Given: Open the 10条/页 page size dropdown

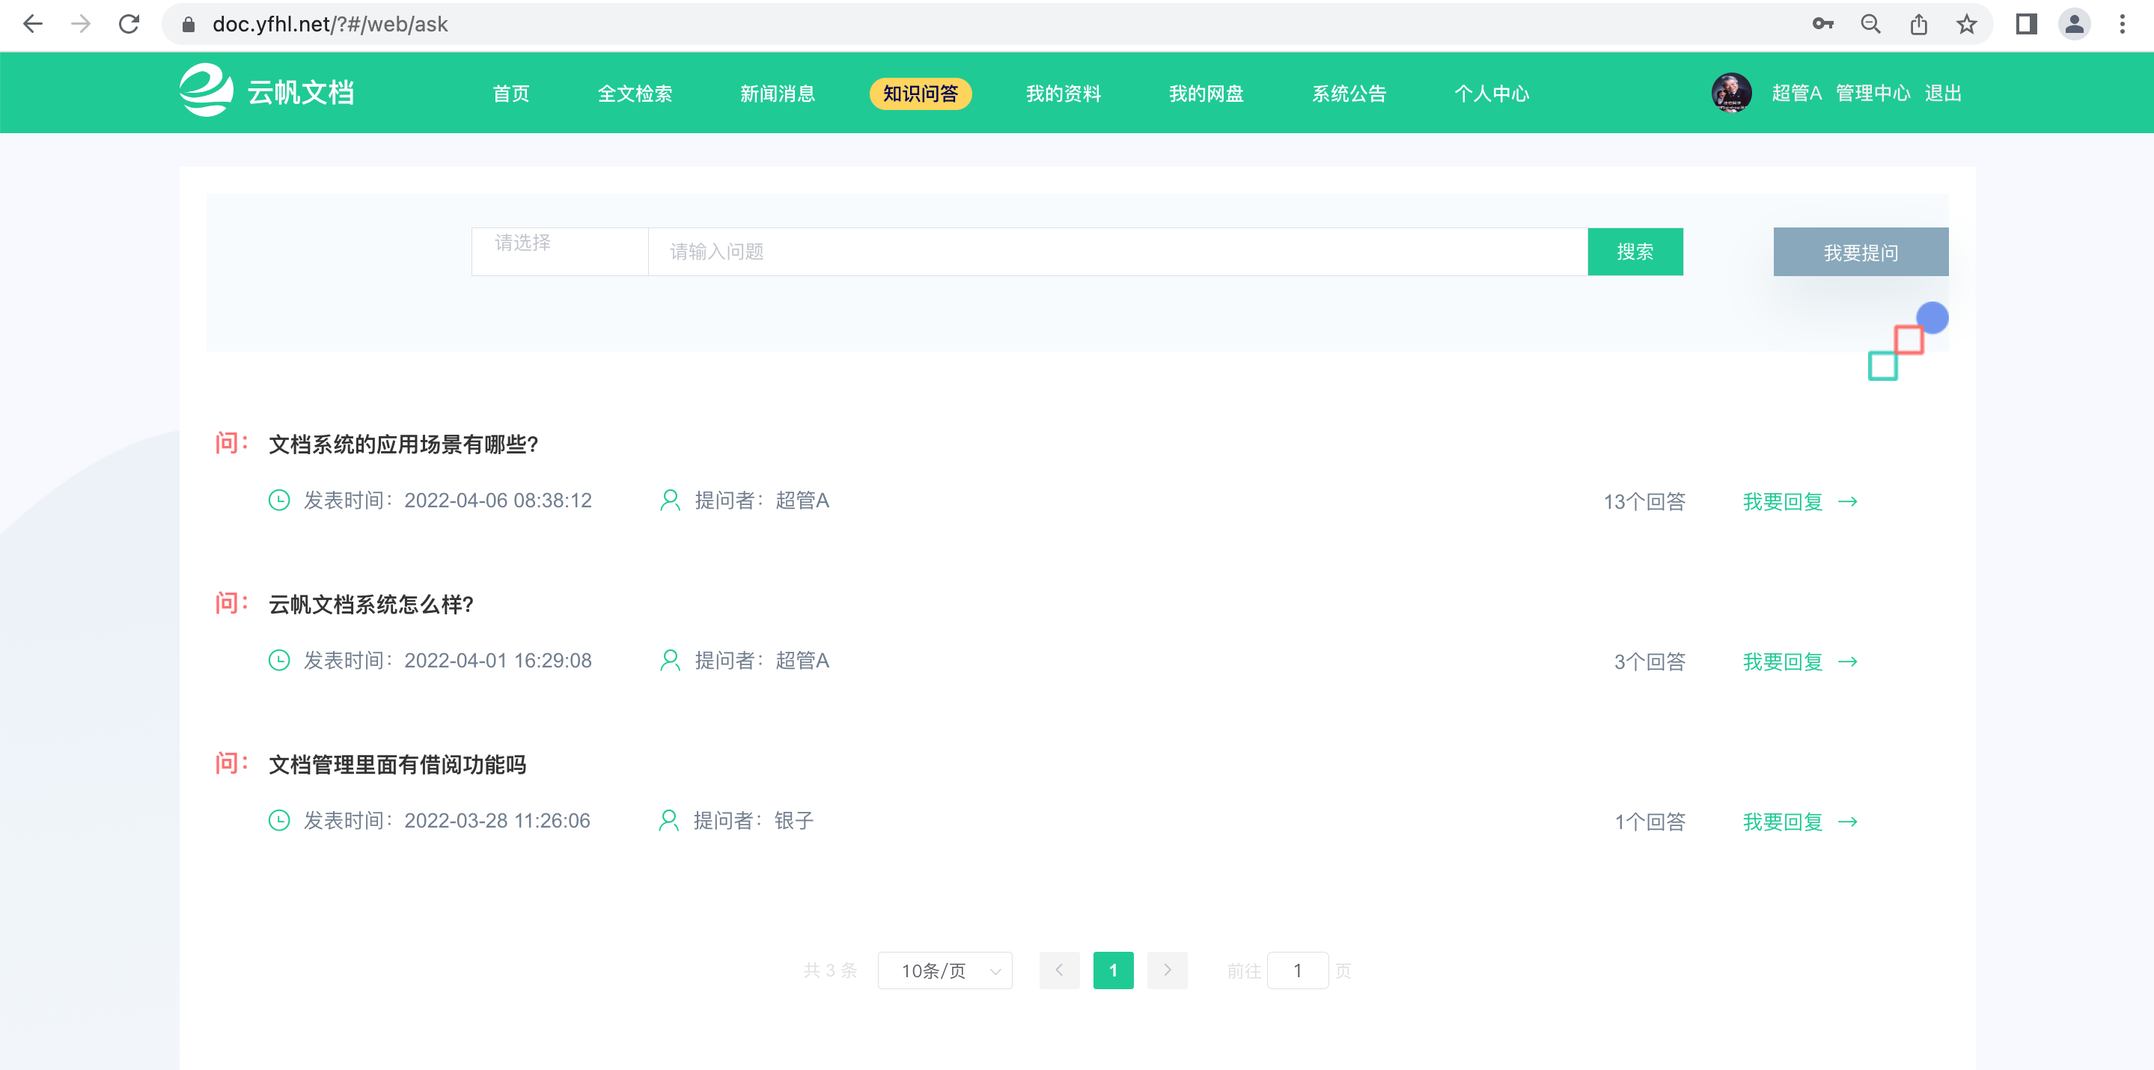Looking at the screenshot, I should pos(945,970).
